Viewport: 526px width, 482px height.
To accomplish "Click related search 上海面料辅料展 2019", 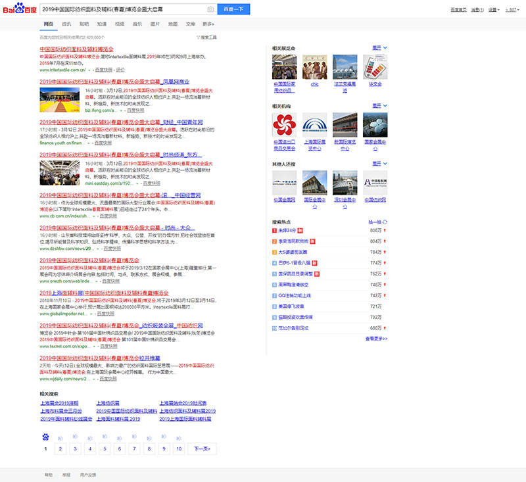I will [118, 420].
